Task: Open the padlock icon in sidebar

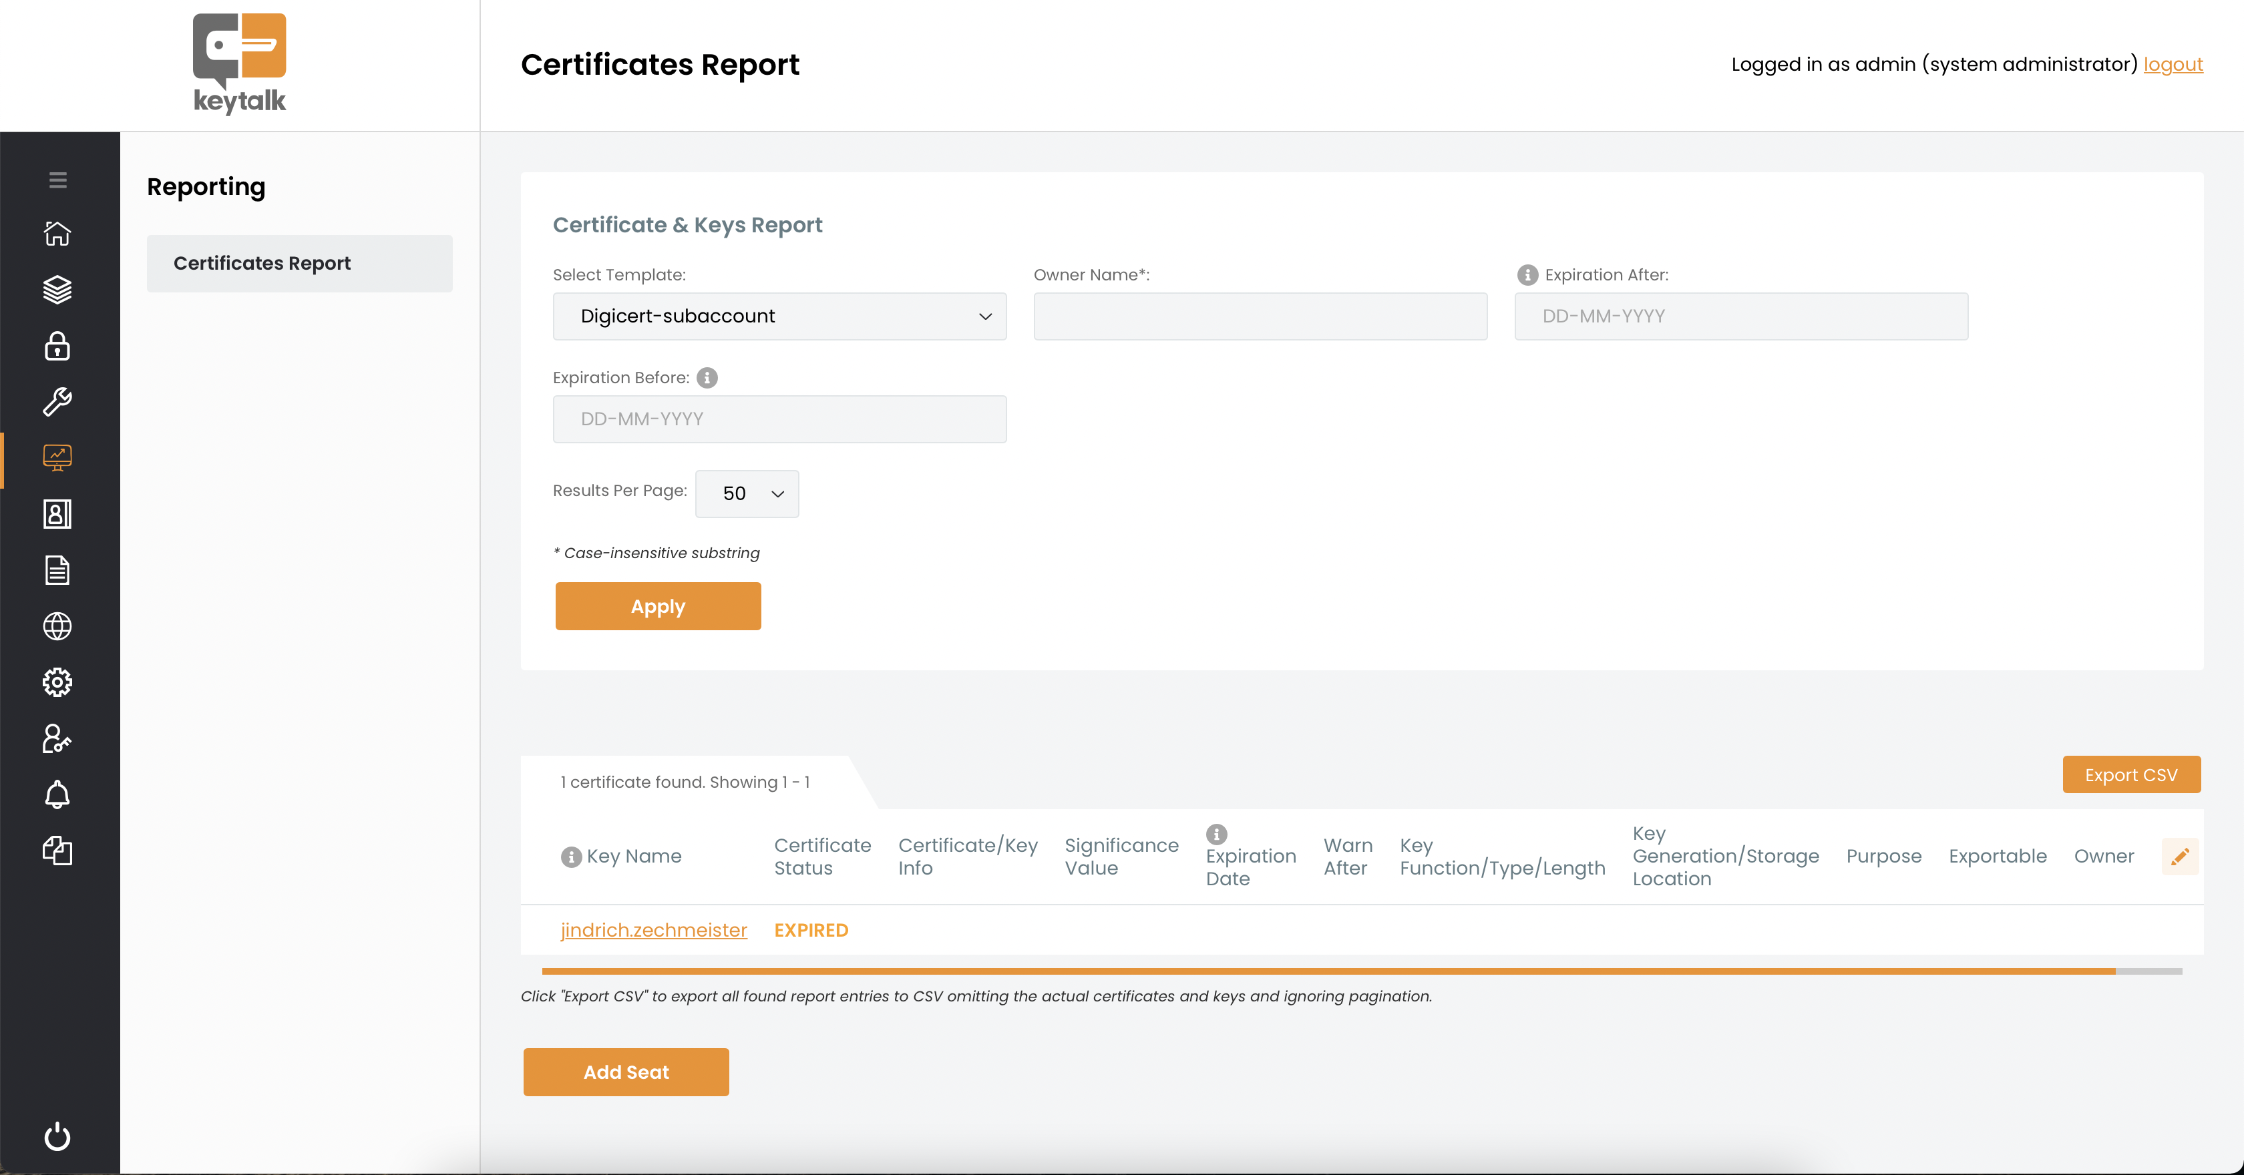Action: pos(57,346)
